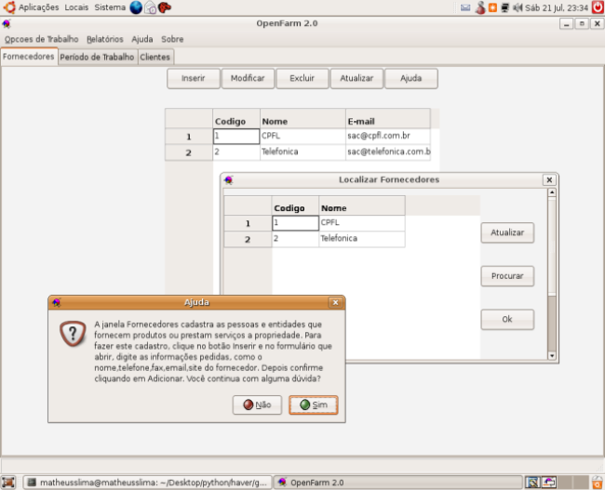Click the Localizar Fornecedores title bar icon
This screenshot has height=490, width=605.
228,179
